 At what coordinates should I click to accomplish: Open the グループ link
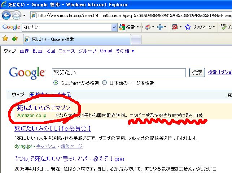click(87, 51)
